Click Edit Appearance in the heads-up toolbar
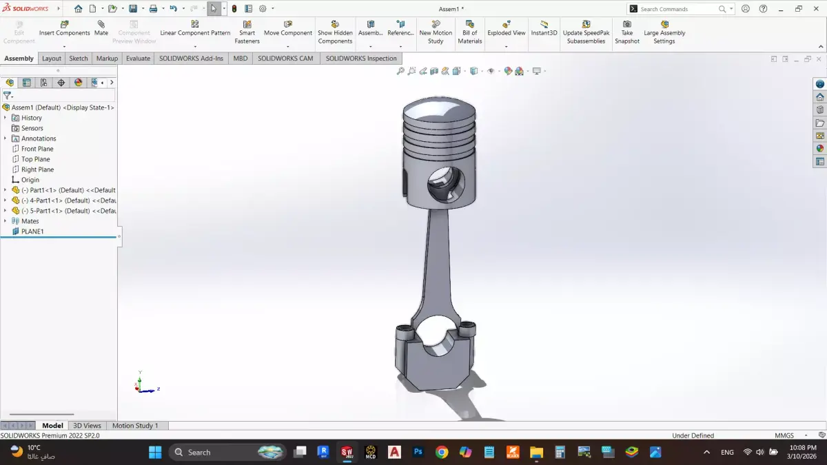This screenshot has width=827, height=465. coord(508,71)
